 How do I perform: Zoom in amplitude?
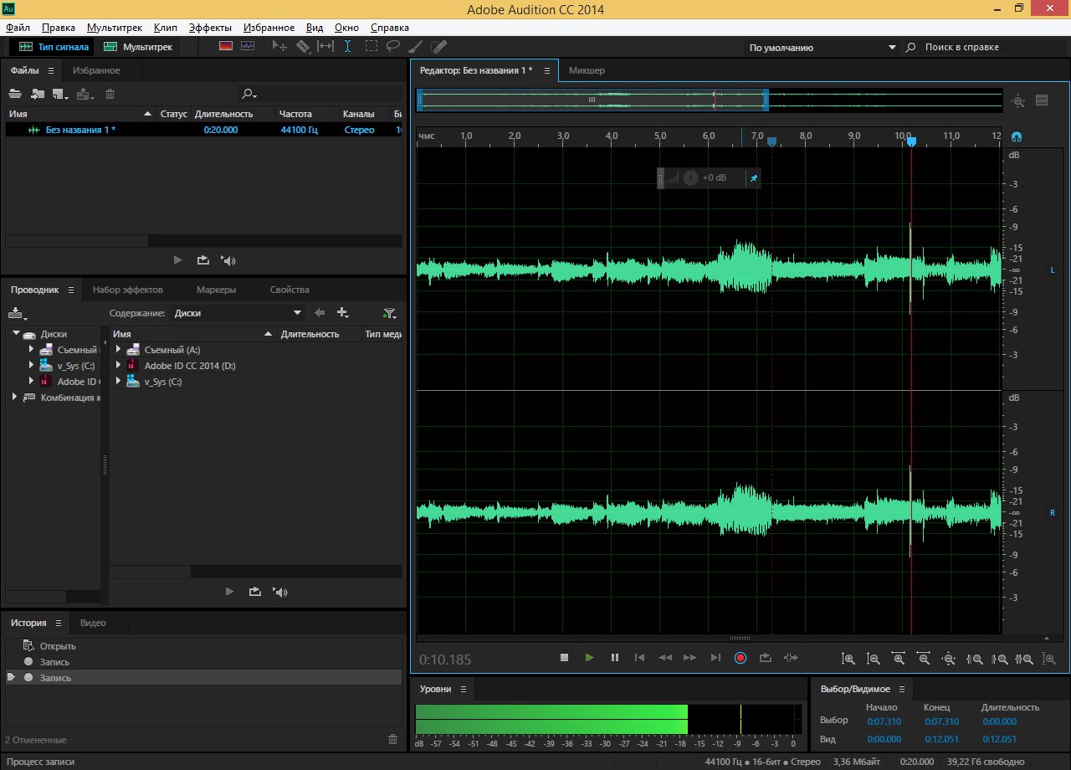click(x=848, y=659)
